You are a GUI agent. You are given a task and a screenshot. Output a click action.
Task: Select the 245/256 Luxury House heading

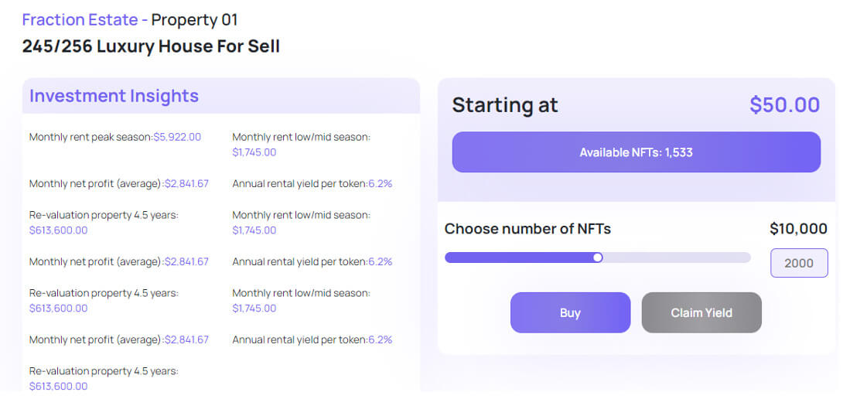(x=151, y=46)
